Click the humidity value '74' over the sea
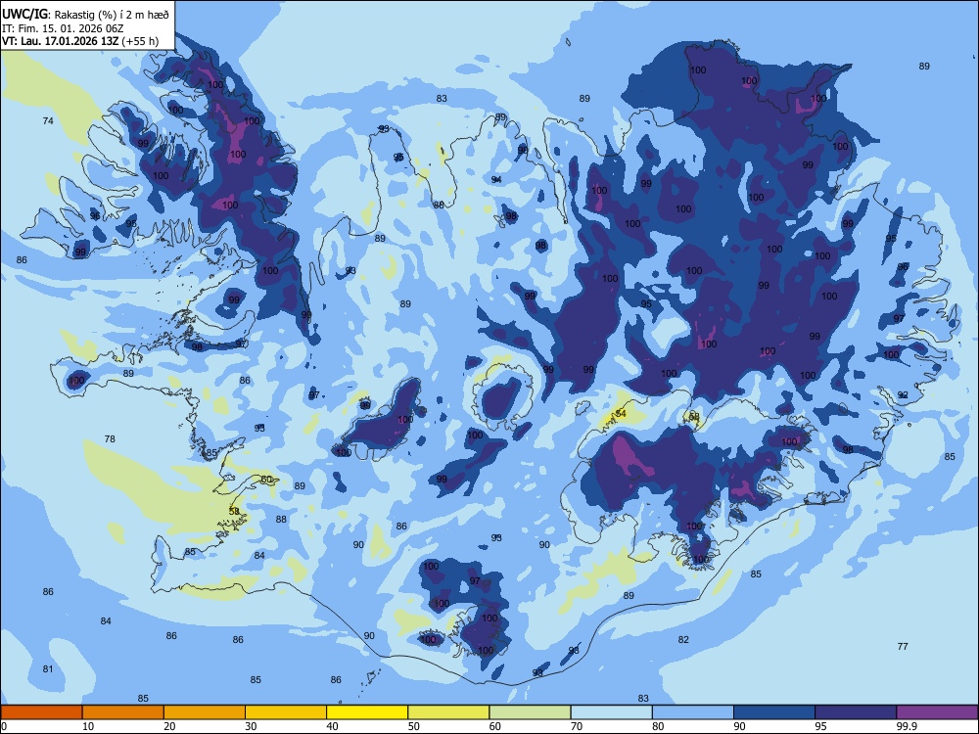The height and width of the screenshot is (734, 979). click(48, 120)
